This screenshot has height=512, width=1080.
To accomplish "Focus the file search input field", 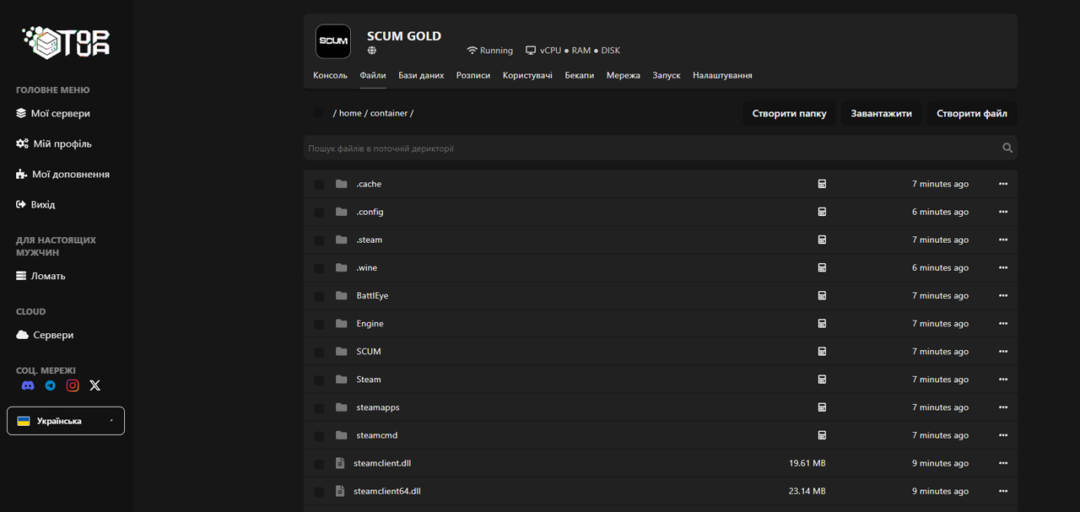I will pos(650,148).
